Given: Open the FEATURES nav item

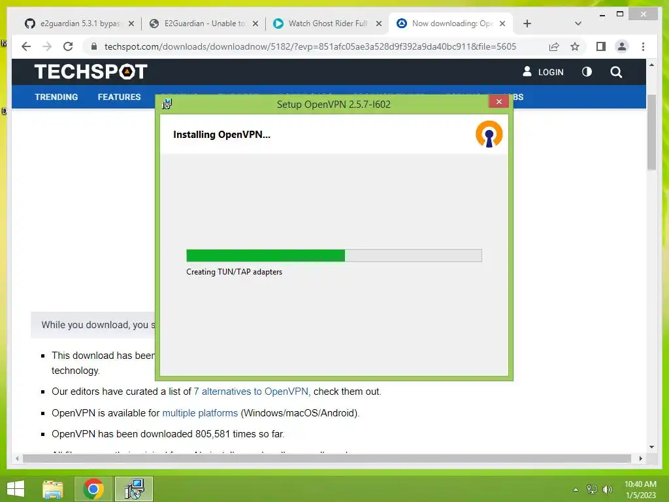Looking at the screenshot, I should tap(119, 97).
